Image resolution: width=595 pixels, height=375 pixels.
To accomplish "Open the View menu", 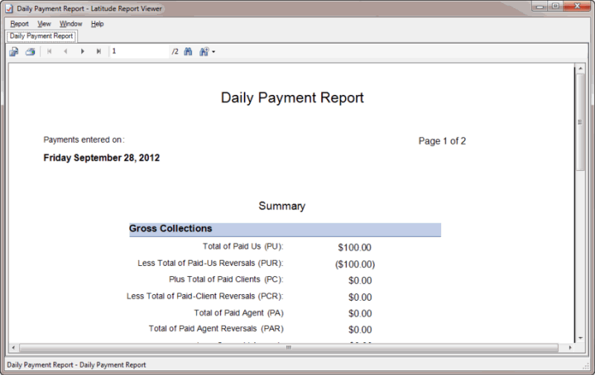I will point(44,24).
